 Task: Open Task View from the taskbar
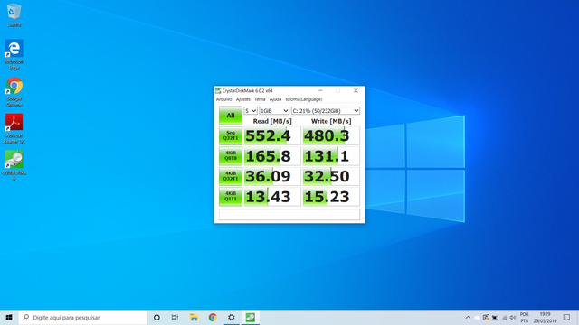click(x=175, y=317)
